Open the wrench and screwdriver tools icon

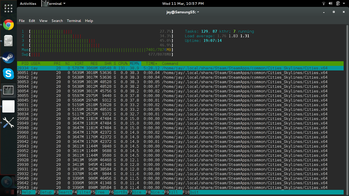8,123
